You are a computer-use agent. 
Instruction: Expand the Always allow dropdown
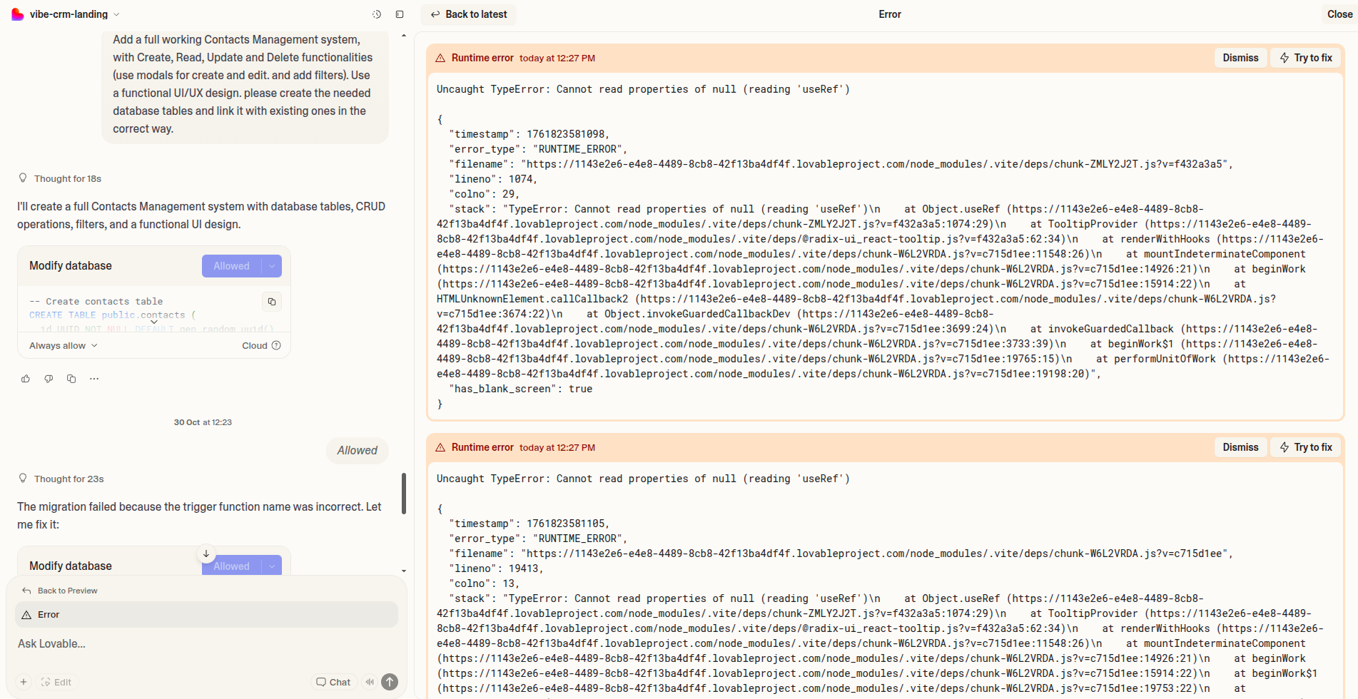pyautogui.click(x=63, y=346)
